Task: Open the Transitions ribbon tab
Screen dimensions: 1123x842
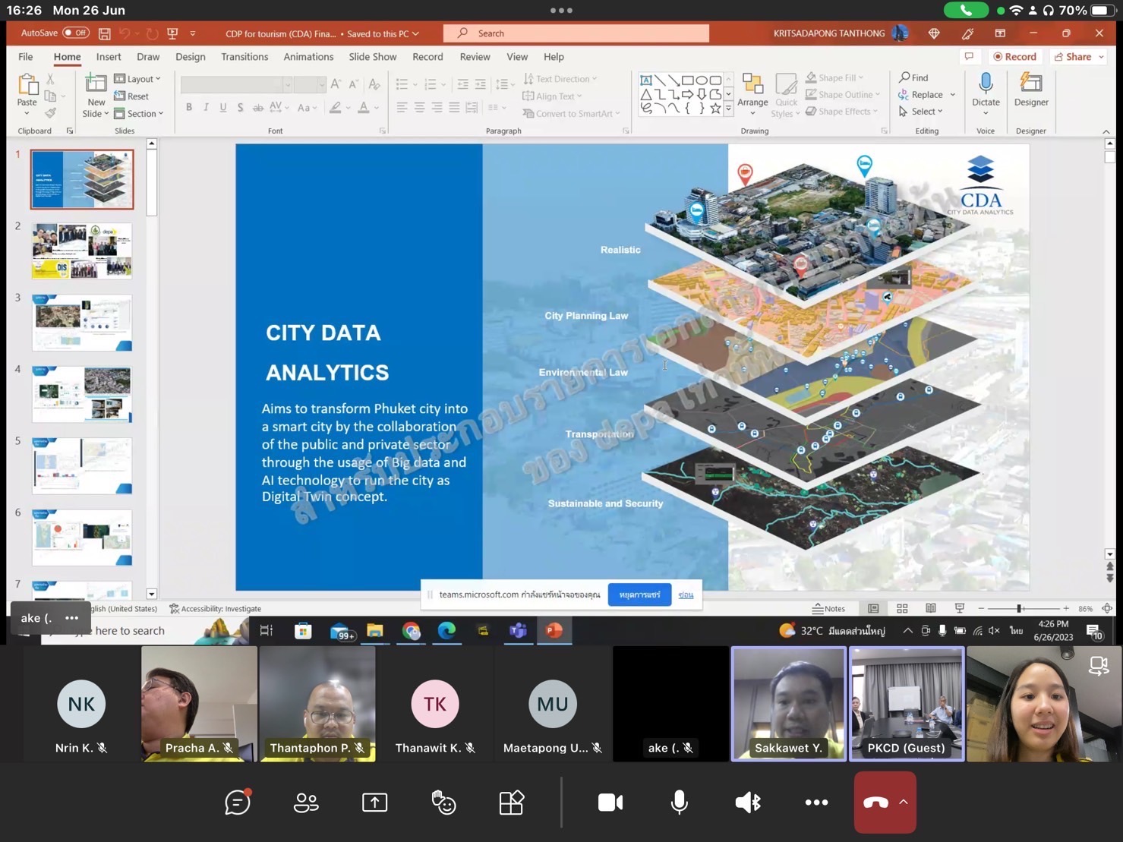Action: click(x=244, y=57)
